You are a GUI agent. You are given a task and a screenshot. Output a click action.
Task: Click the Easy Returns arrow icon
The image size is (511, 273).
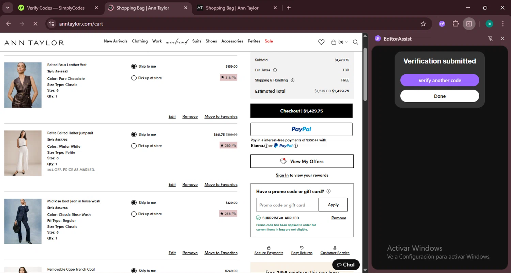[301, 248]
